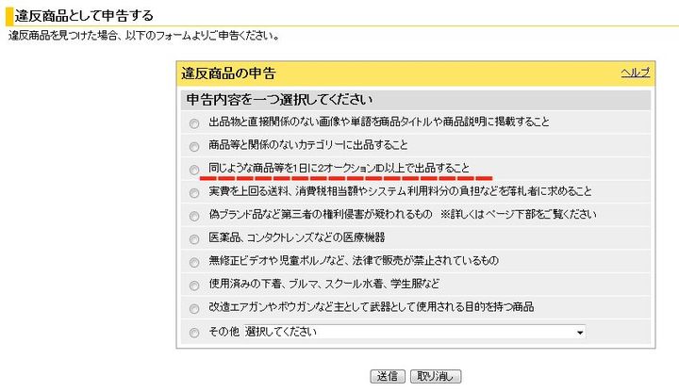Click the 違反商品の申告 panel title

coord(228,73)
